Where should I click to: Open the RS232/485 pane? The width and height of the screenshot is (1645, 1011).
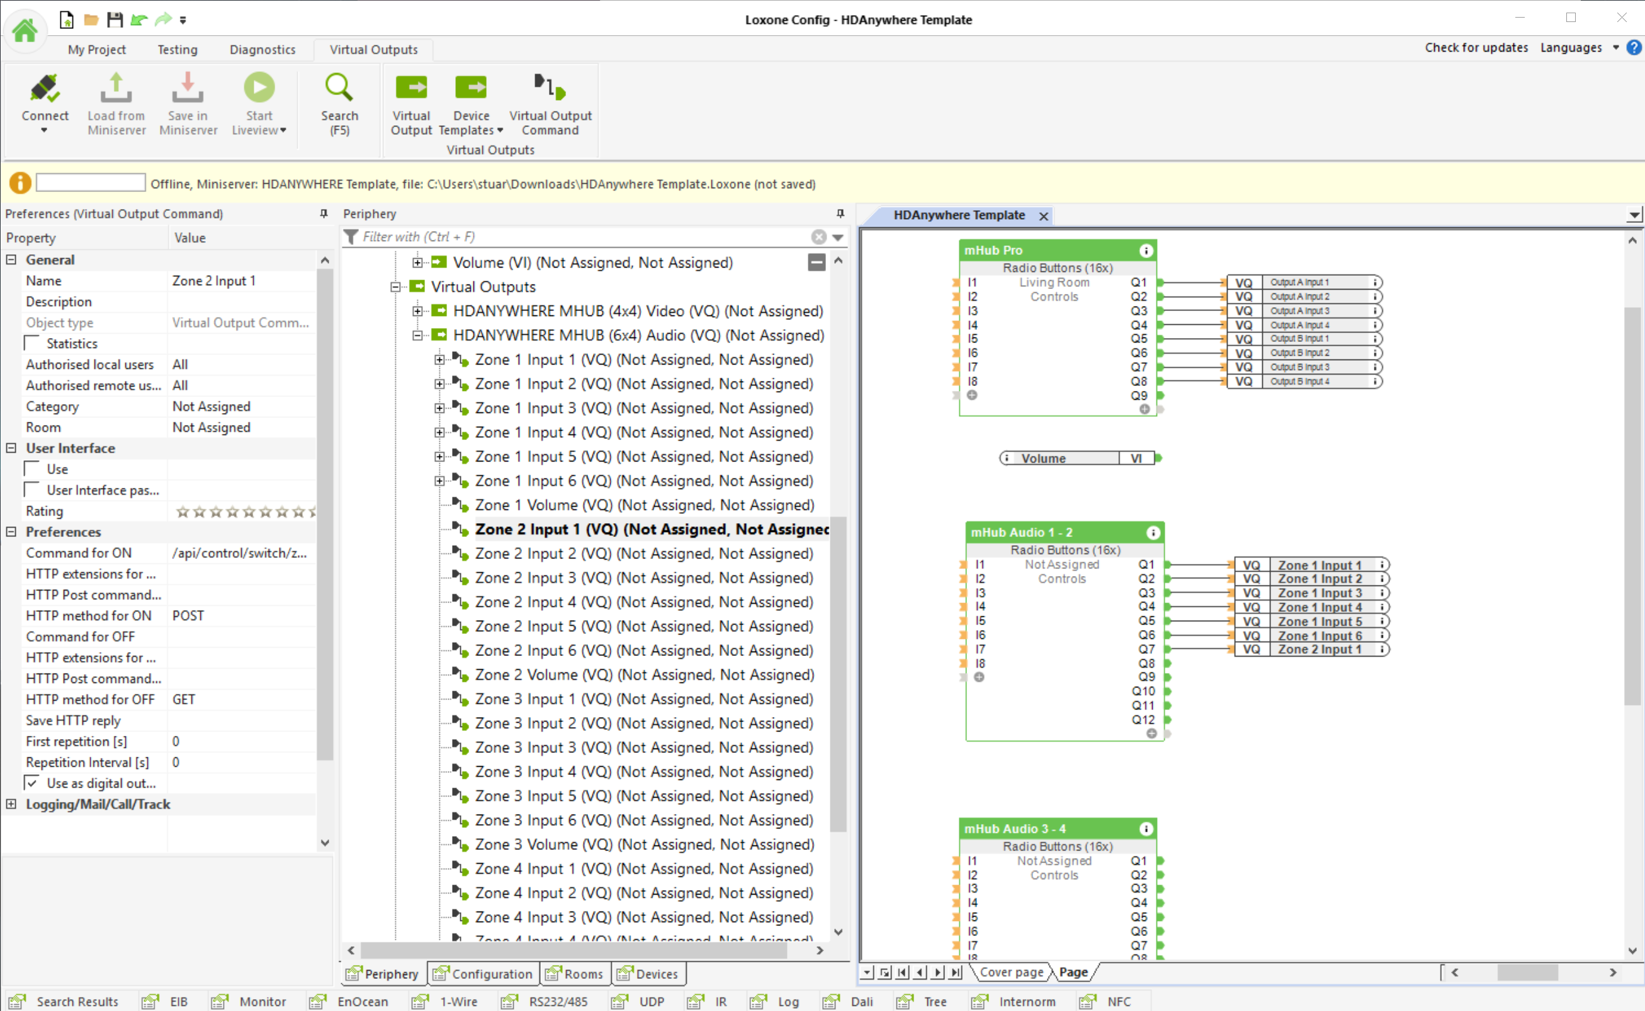tap(545, 1002)
